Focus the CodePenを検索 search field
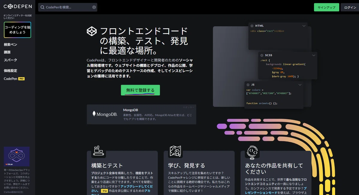359x195 pixels. point(68,7)
